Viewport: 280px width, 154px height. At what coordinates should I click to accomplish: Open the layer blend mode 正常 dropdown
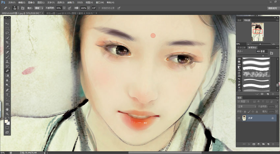pyautogui.click(x=246, y=107)
